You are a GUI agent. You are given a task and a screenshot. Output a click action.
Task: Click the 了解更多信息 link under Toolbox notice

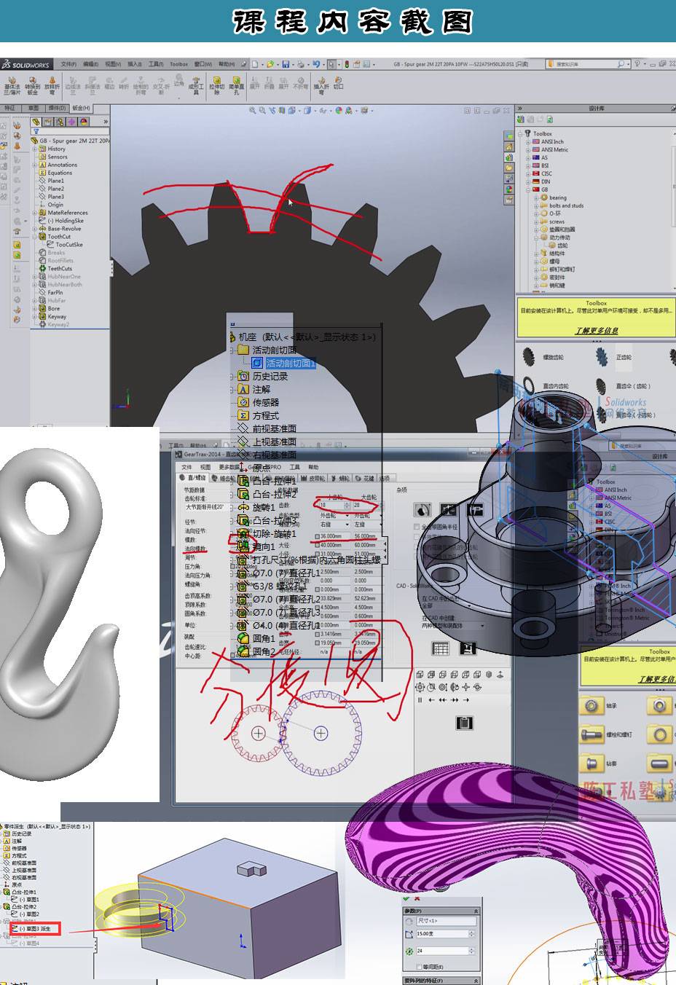[x=596, y=330]
